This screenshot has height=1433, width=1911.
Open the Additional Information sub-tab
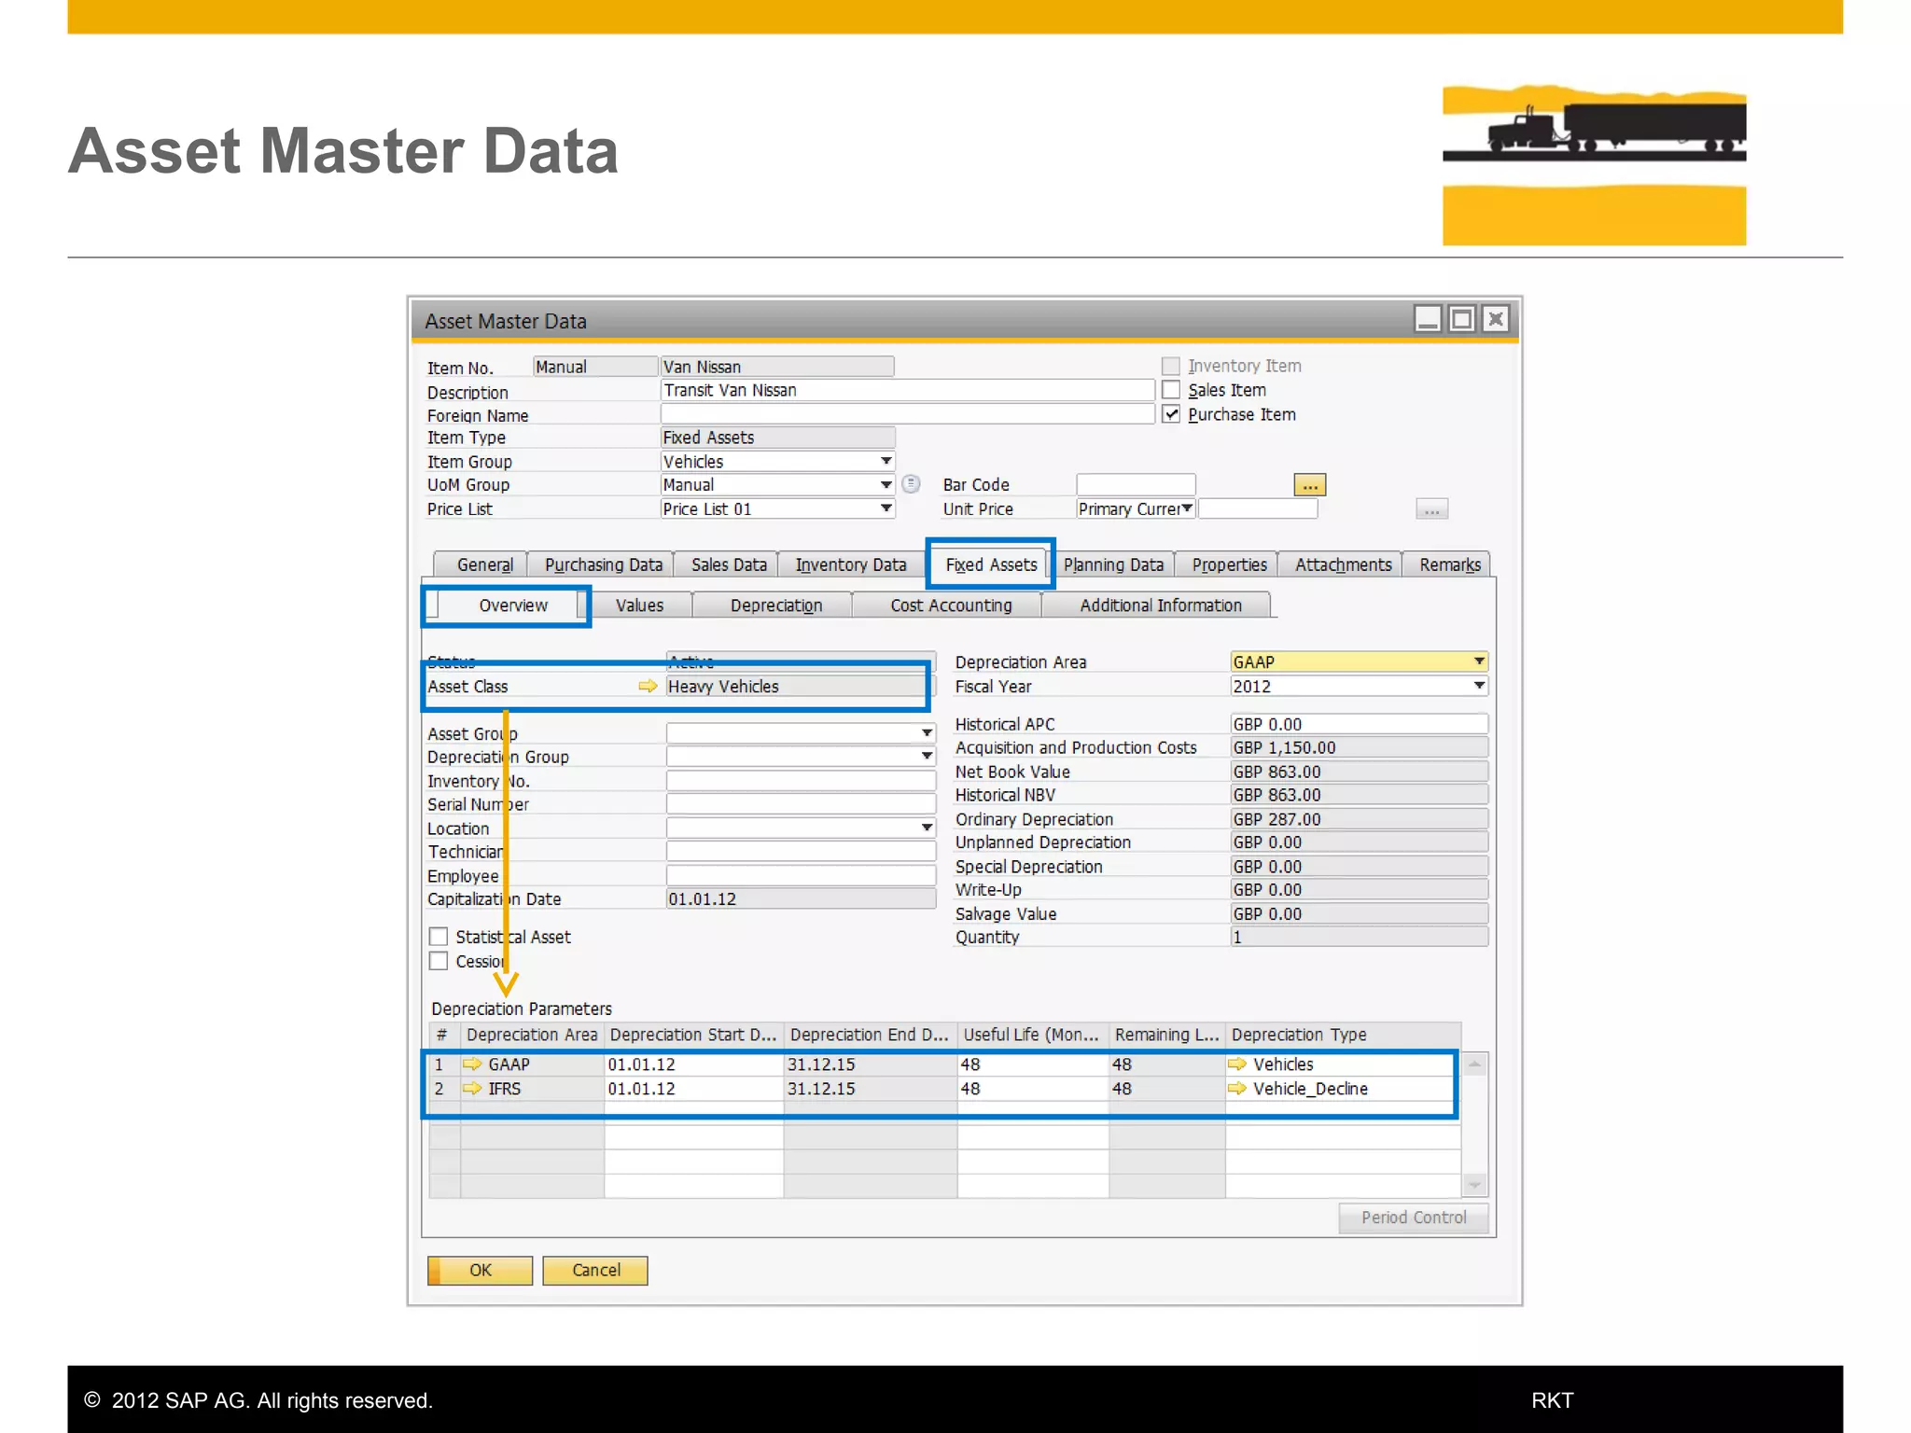coord(1160,605)
